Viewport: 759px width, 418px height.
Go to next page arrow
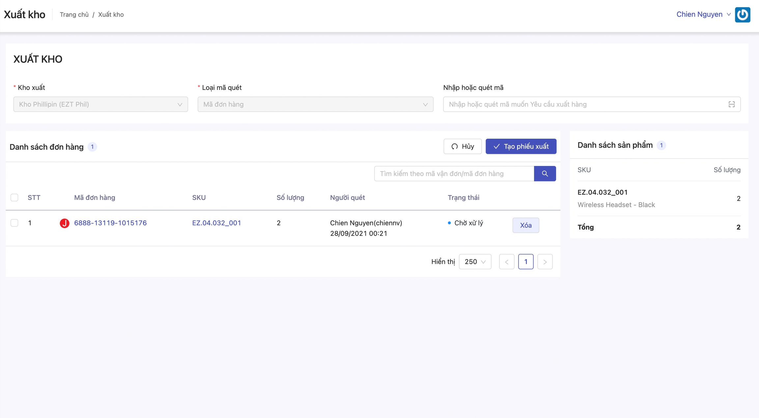545,262
